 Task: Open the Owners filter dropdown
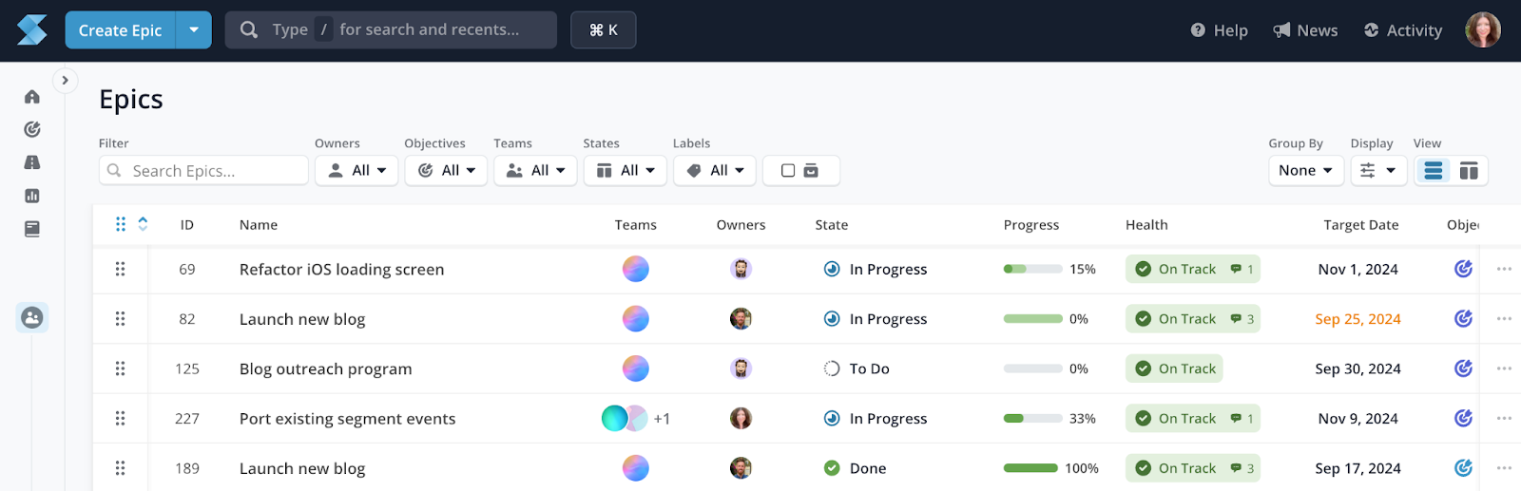tap(356, 171)
